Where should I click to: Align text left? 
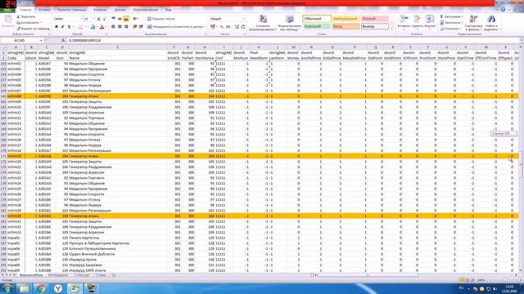pyautogui.click(x=113, y=27)
